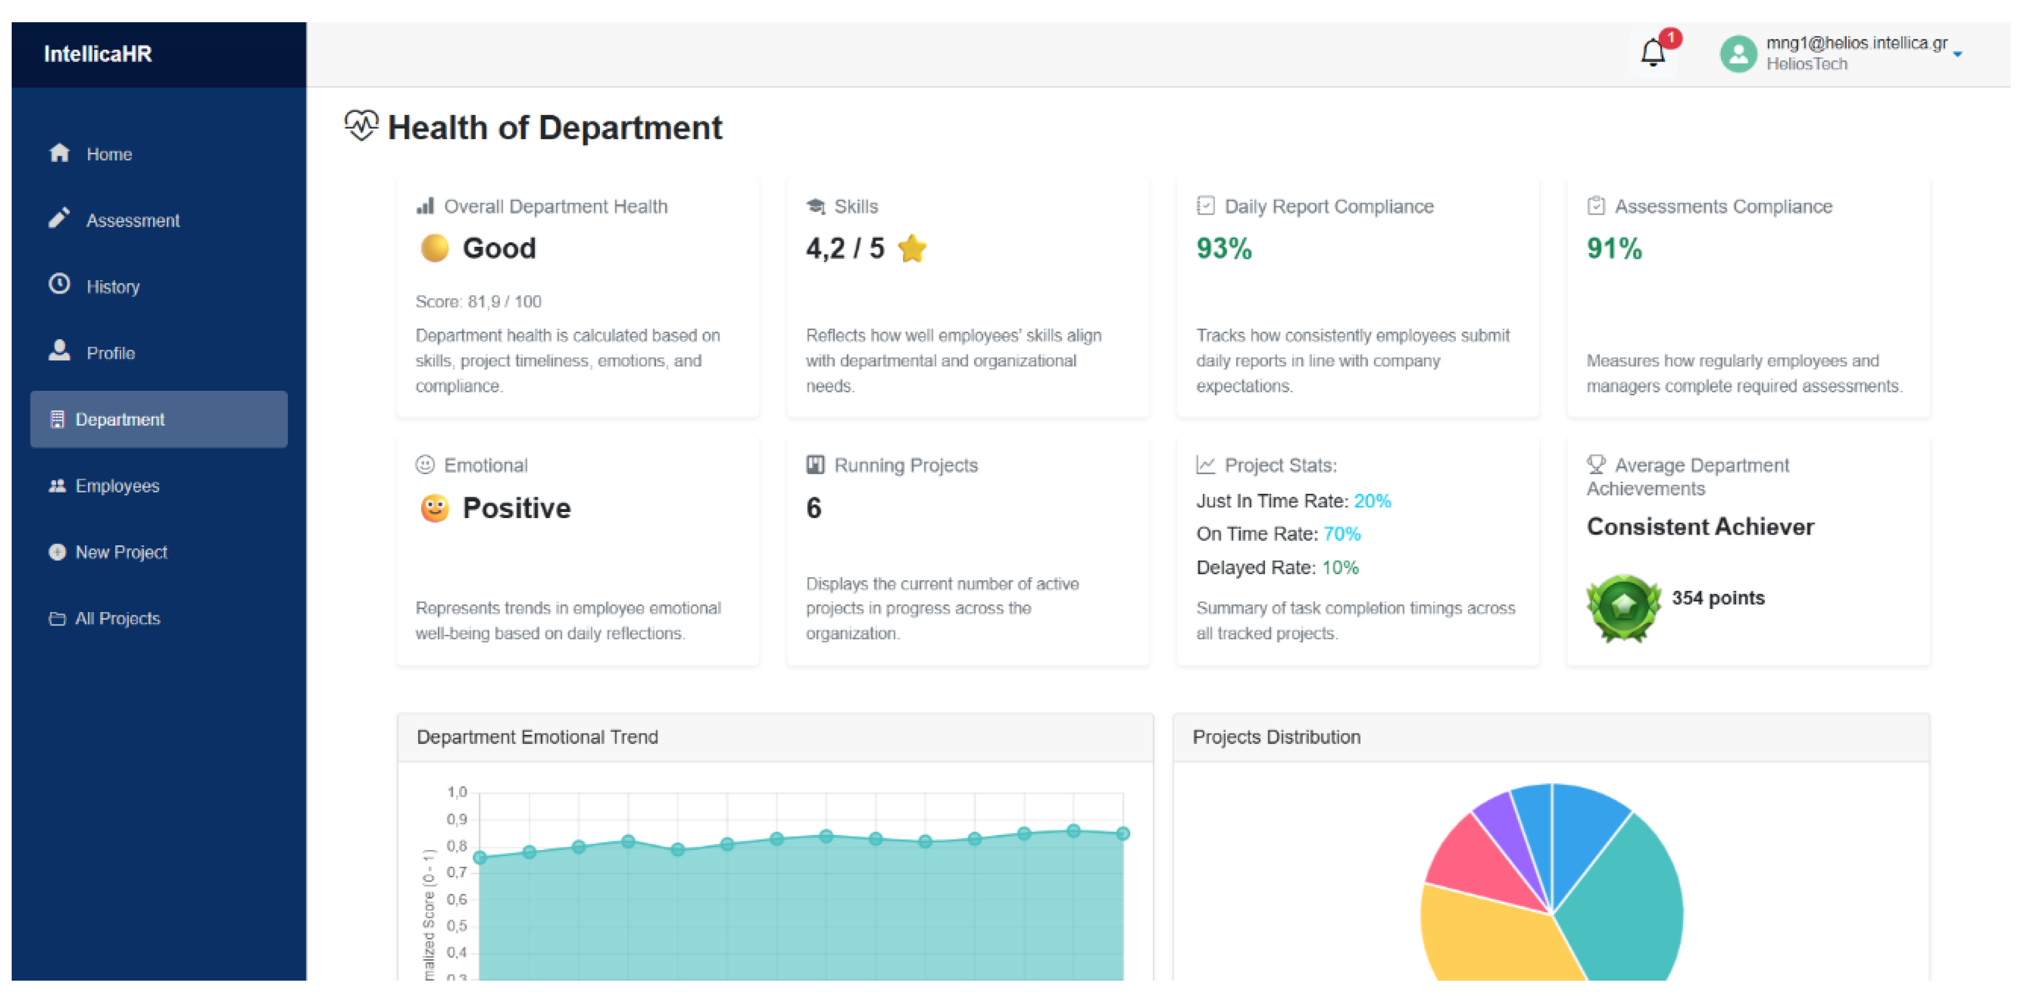The image size is (2024, 999).
Task: Click the board icon beside Running Projects
Action: pyautogui.click(x=816, y=465)
